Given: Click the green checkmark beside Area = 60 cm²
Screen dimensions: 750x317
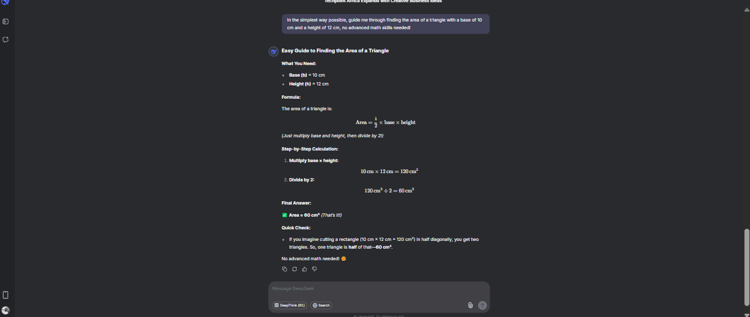Looking at the screenshot, I should [285, 215].
